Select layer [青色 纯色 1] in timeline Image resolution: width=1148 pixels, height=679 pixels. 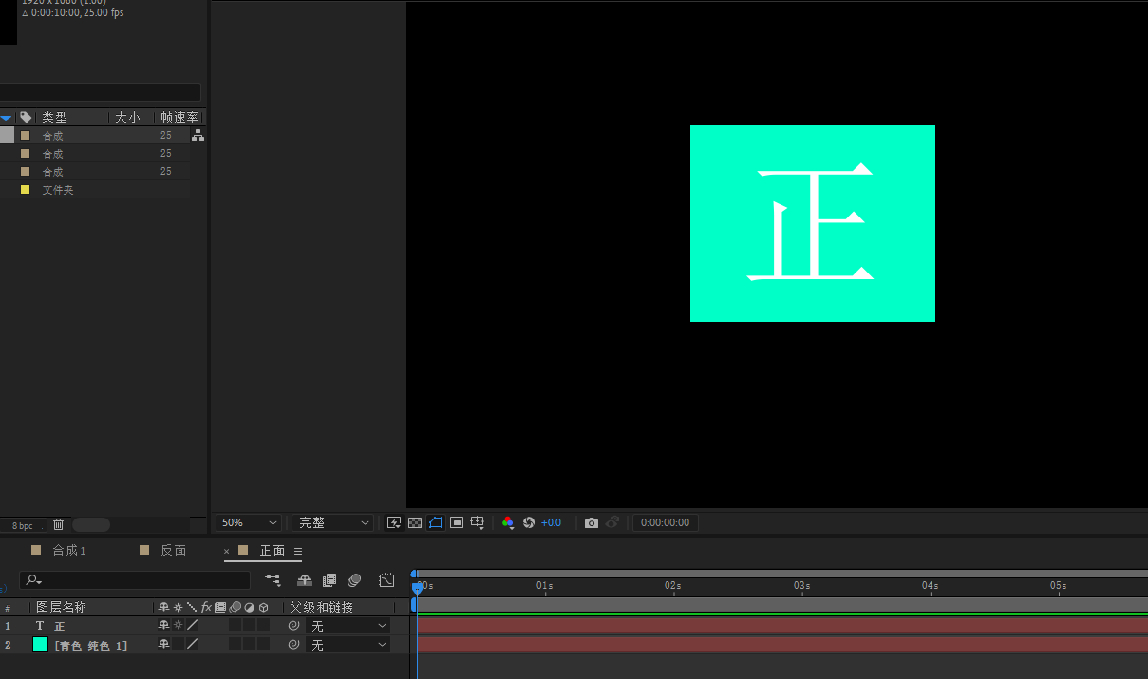coord(91,645)
